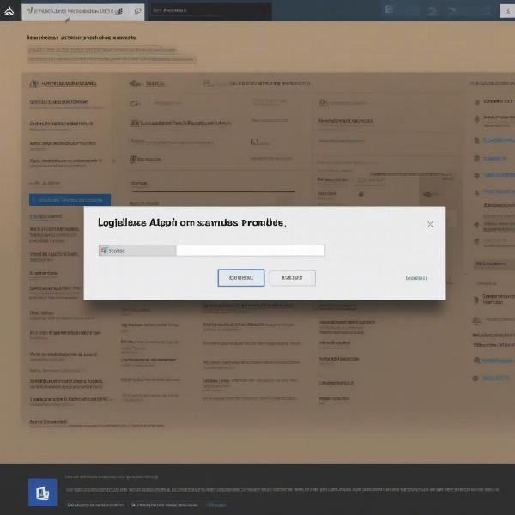Click the app logo in the top-left corner
This screenshot has height=515, width=515.
9,11
